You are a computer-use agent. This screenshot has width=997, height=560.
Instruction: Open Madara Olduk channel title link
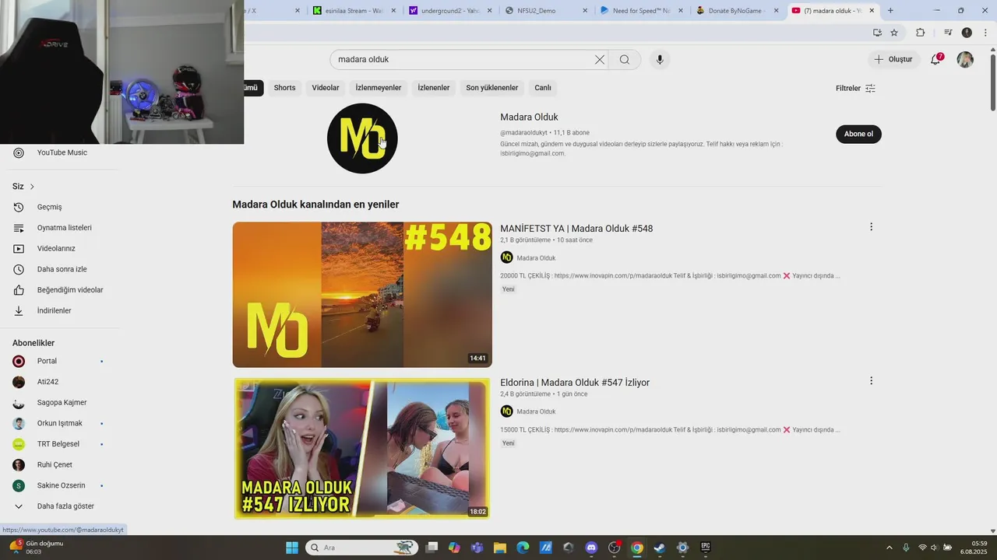[x=529, y=117]
